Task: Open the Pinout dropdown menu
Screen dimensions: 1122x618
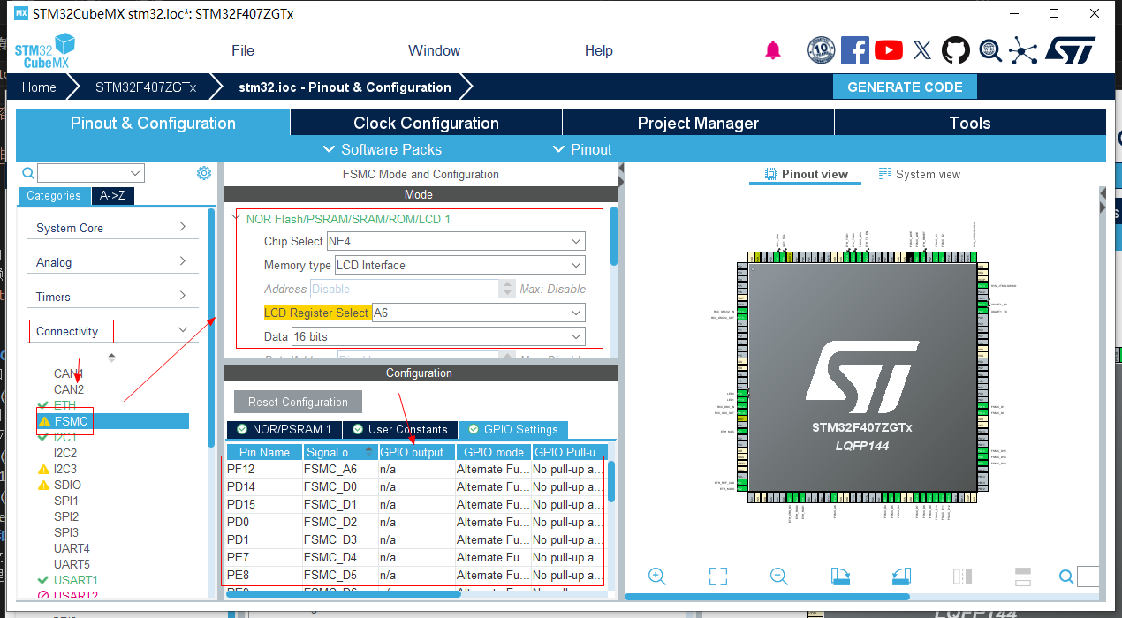Action: point(582,149)
